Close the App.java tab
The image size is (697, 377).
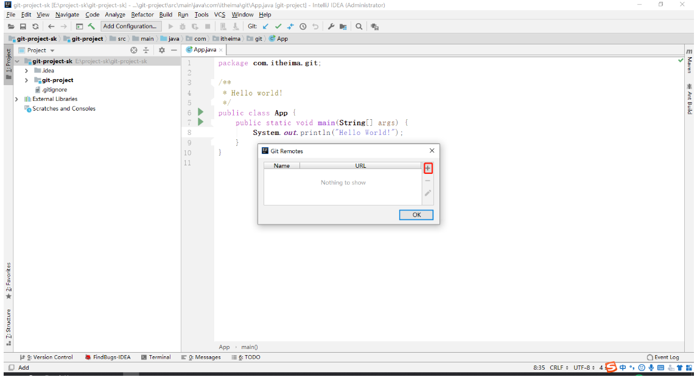(x=221, y=50)
